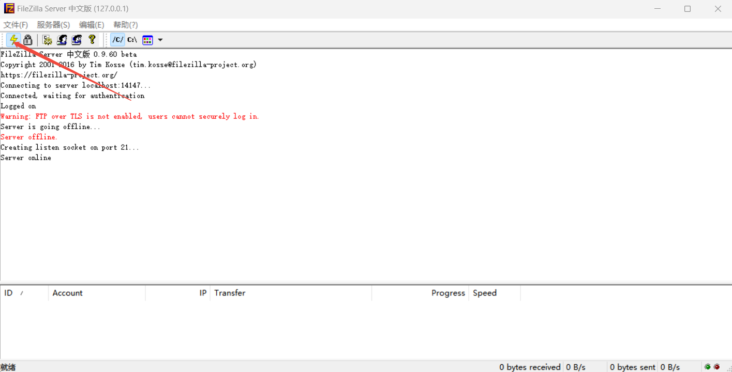Open the 编辑(E) menu
Screen dimensions: 732x372
click(x=92, y=25)
